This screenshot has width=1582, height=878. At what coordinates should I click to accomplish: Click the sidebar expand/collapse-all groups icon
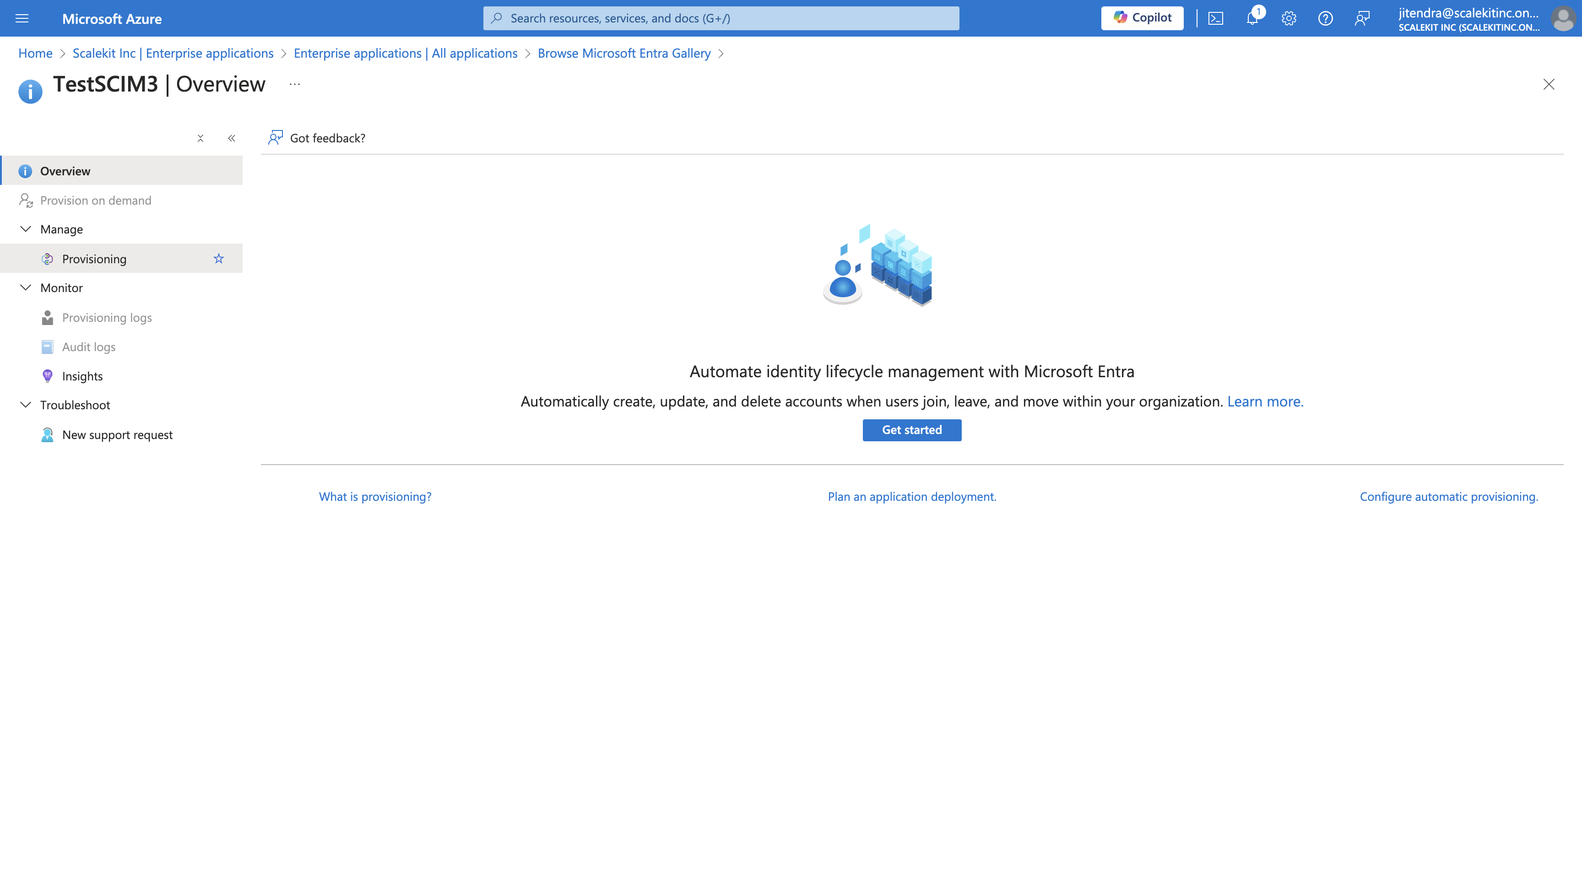[200, 138]
